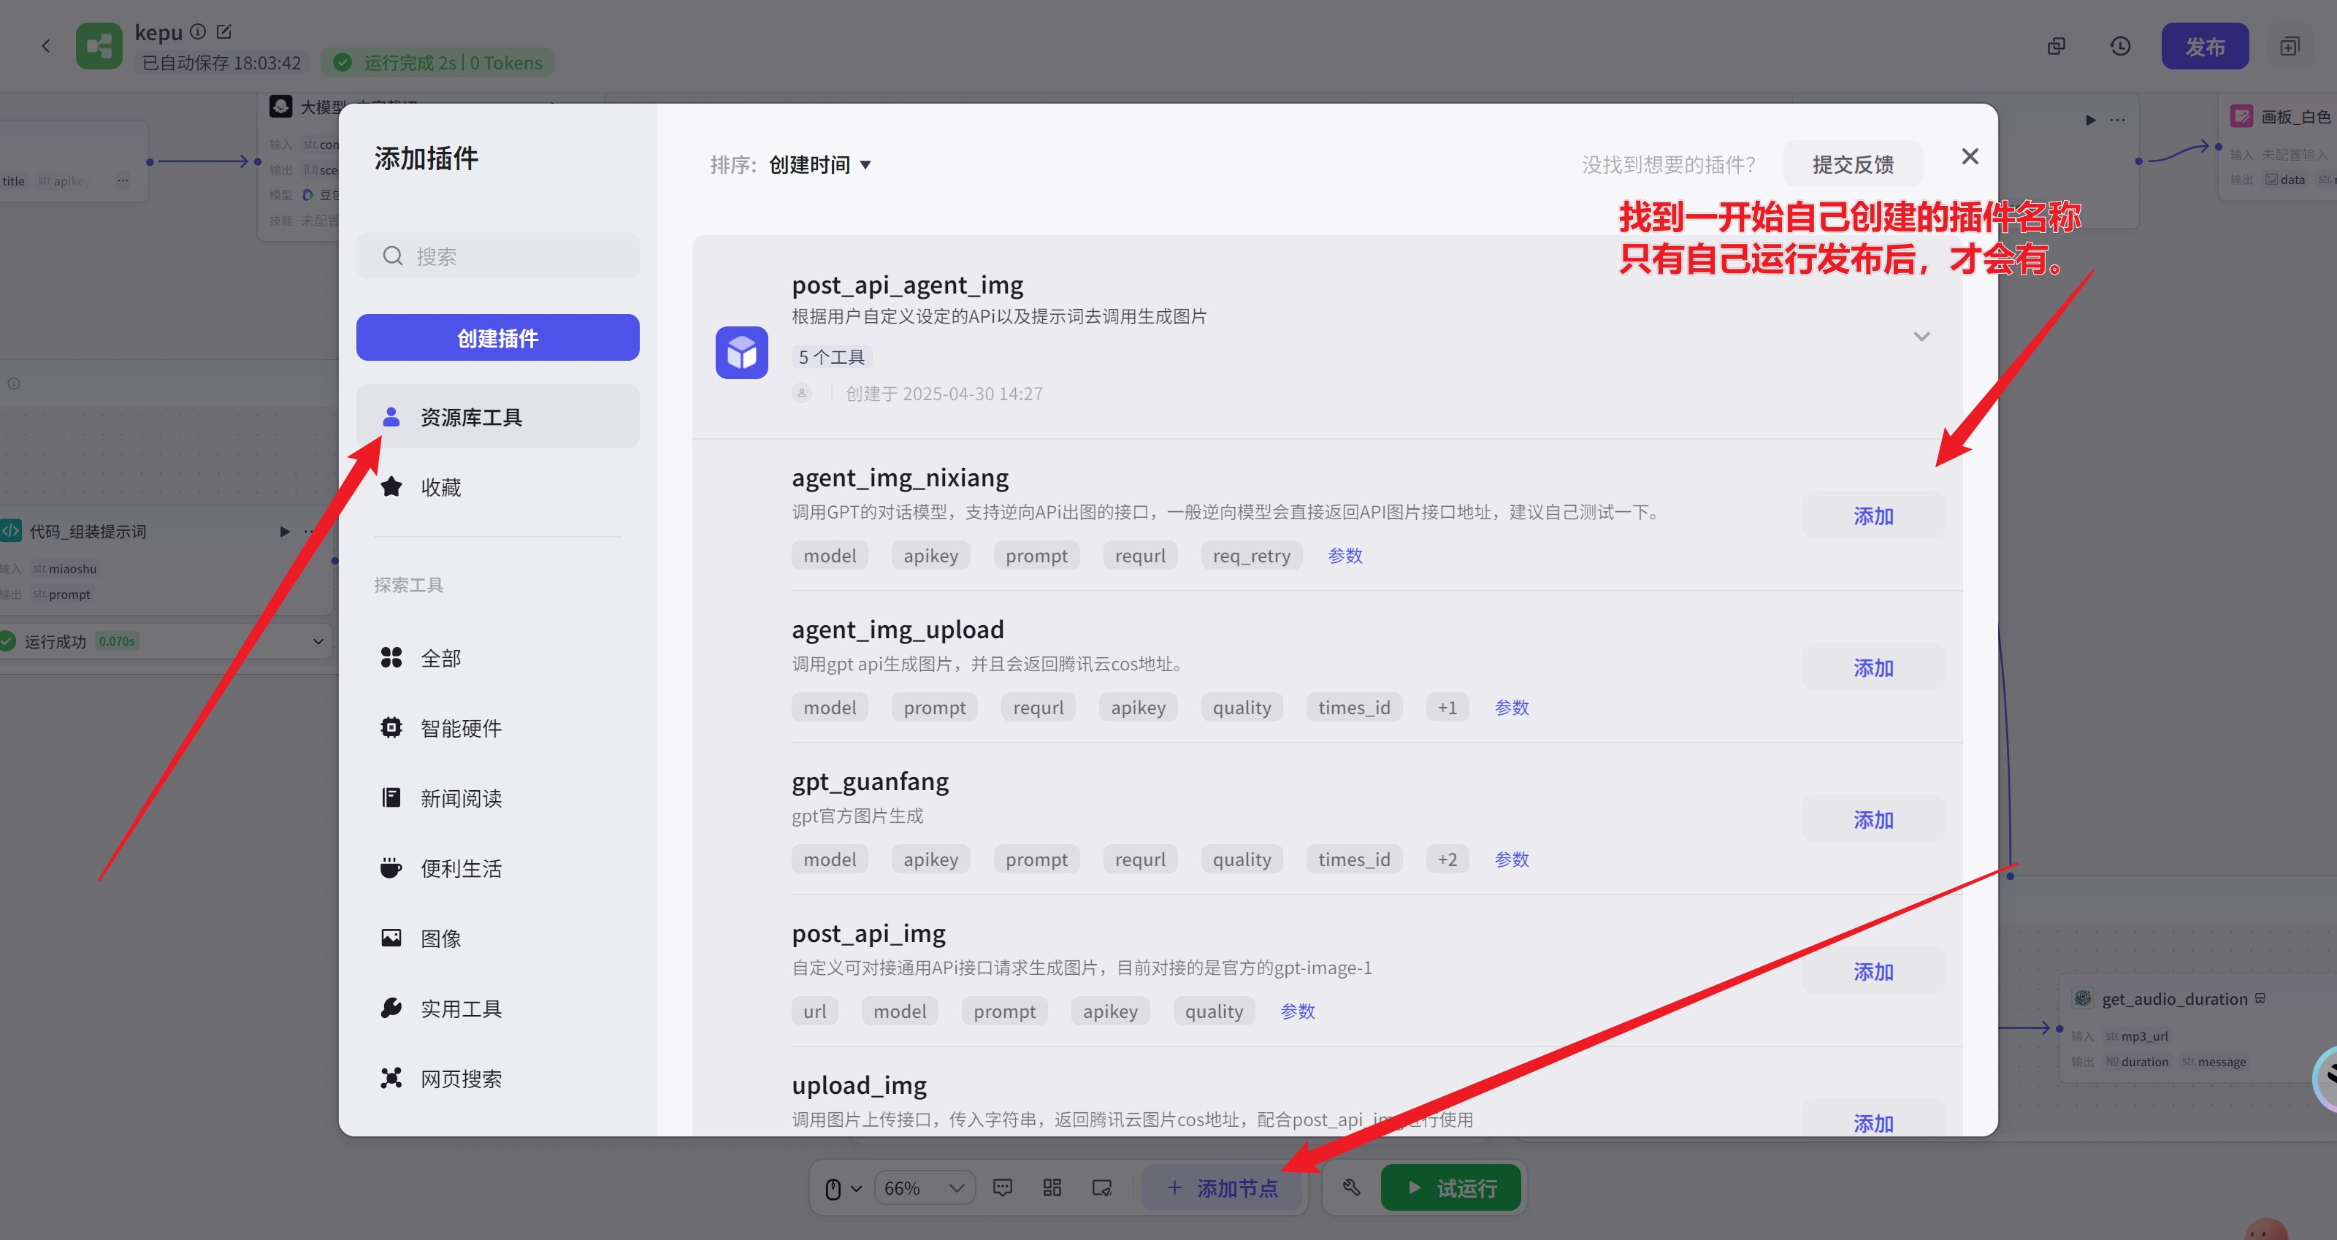2337x1240 pixels.
Task: Run the node play icon near 画板_白色
Action: click(2090, 120)
